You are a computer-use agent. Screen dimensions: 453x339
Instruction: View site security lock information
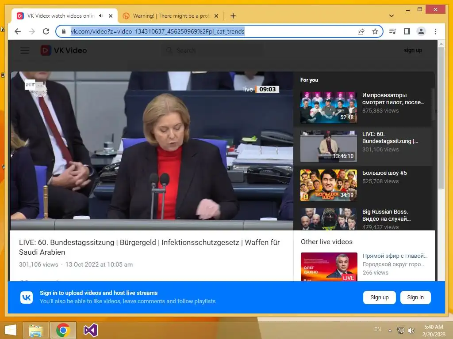64,31
